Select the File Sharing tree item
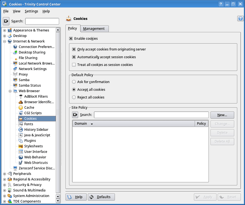The height and width of the screenshot is (205, 245). tap(28, 58)
